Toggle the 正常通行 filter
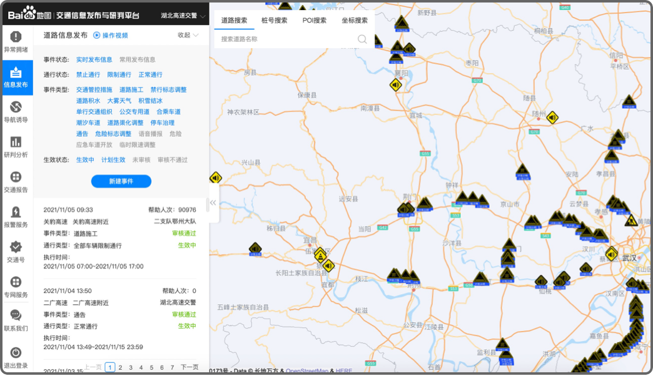653x376 pixels. pyautogui.click(x=150, y=75)
